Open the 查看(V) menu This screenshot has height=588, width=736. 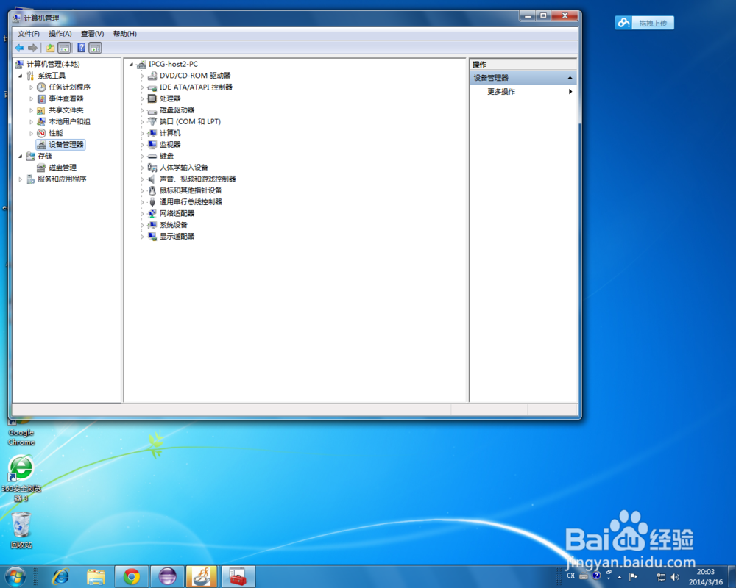[x=91, y=34]
